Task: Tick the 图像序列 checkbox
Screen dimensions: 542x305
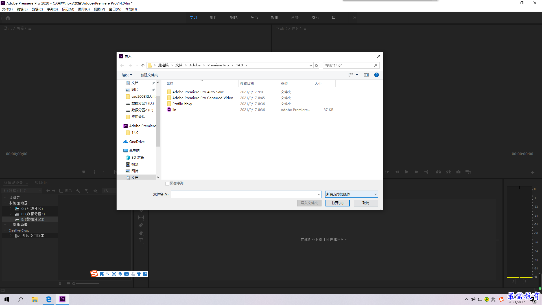Action: coord(167,184)
